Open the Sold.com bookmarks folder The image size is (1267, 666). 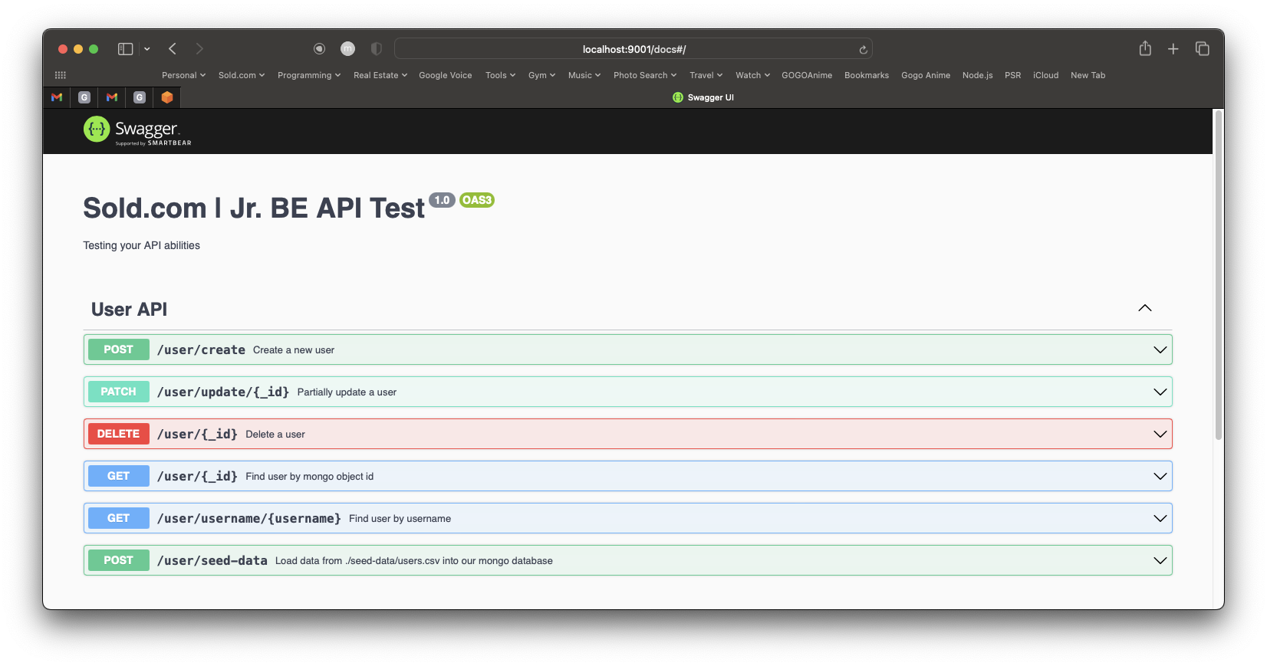pos(242,75)
